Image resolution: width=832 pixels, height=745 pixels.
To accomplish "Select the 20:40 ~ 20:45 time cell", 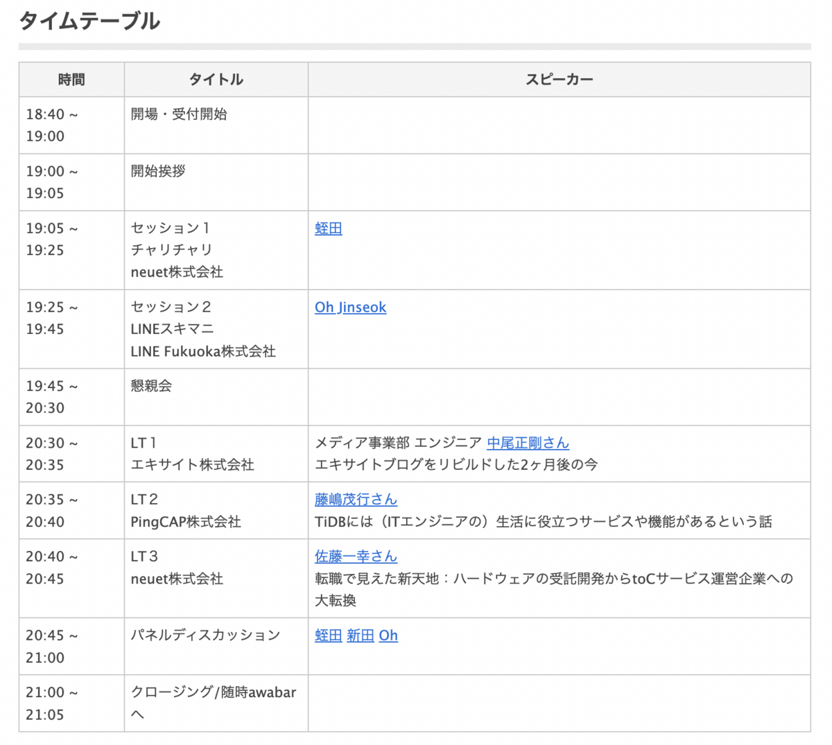I will coord(71,579).
